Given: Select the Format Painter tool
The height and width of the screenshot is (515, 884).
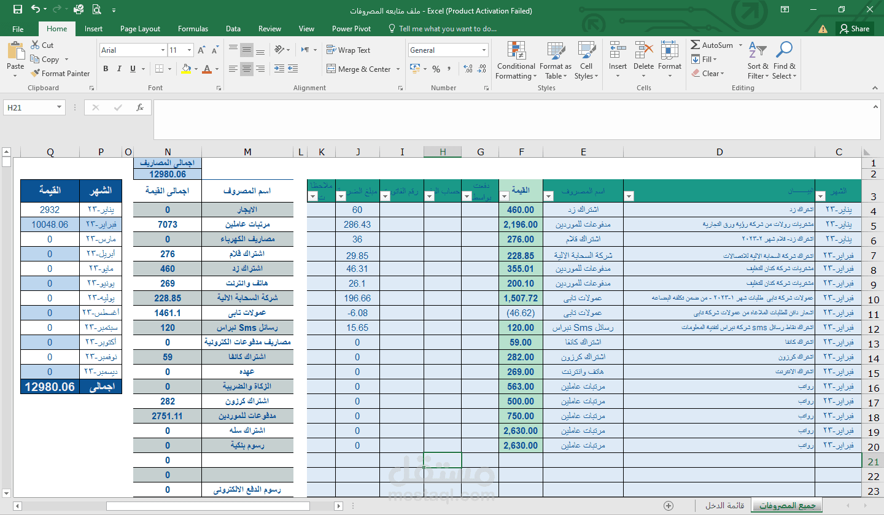Looking at the screenshot, I should (x=60, y=73).
